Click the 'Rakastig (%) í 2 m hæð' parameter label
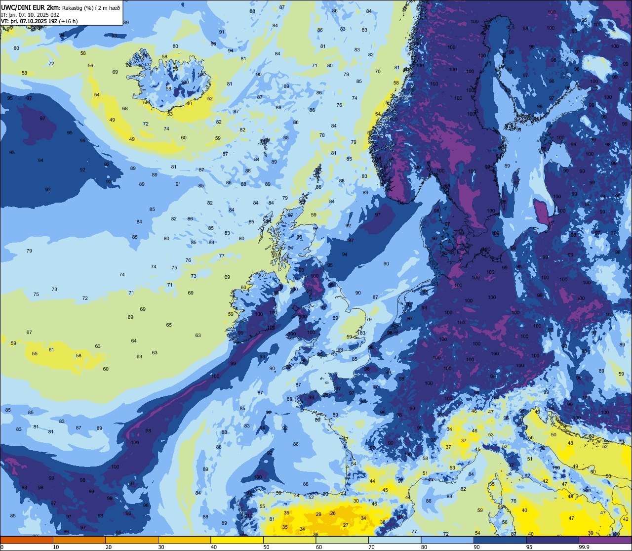632x551 pixels. click(91, 7)
